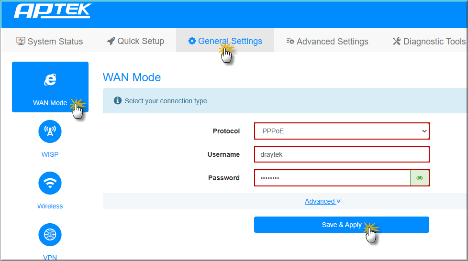Go to the Diagnostic Tools tab

tap(429, 42)
